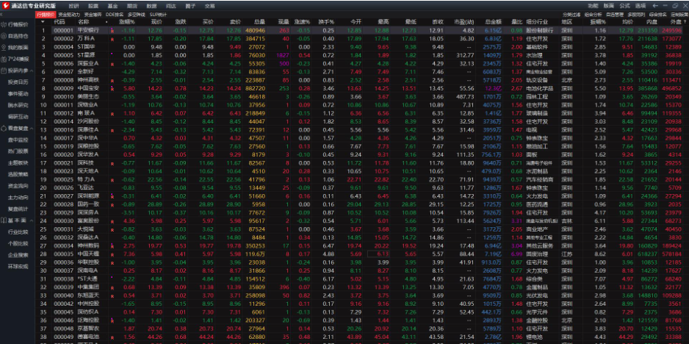Viewport: 689px width, 344px height.
Task: Sort the list by 涨幅% column
Action: 128,22
